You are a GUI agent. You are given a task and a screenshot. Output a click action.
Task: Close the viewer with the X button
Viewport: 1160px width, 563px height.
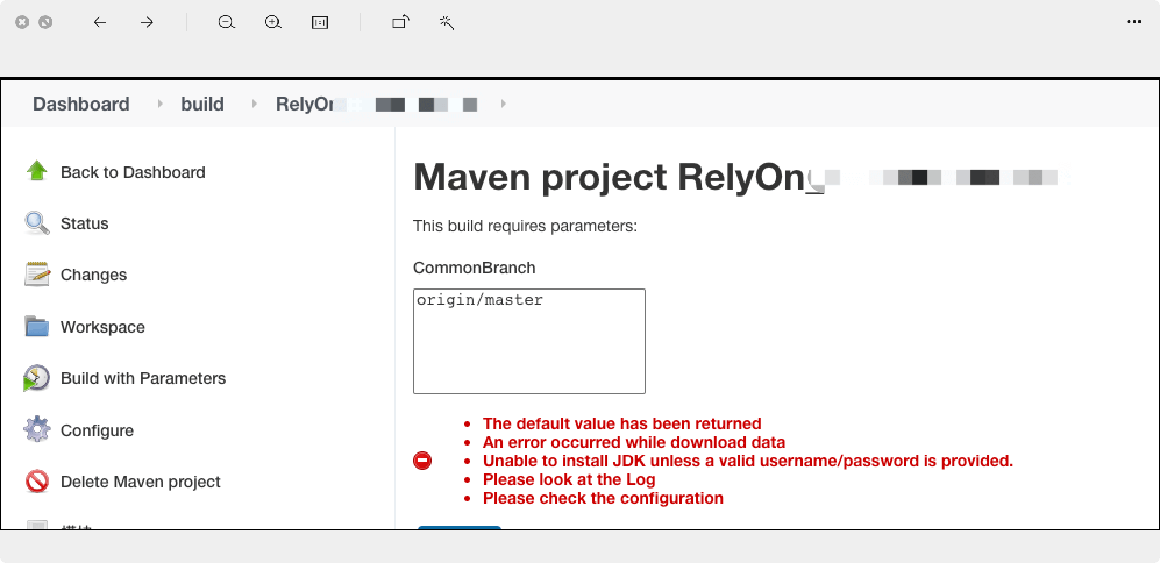pyautogui.click(x=22, y=22)
